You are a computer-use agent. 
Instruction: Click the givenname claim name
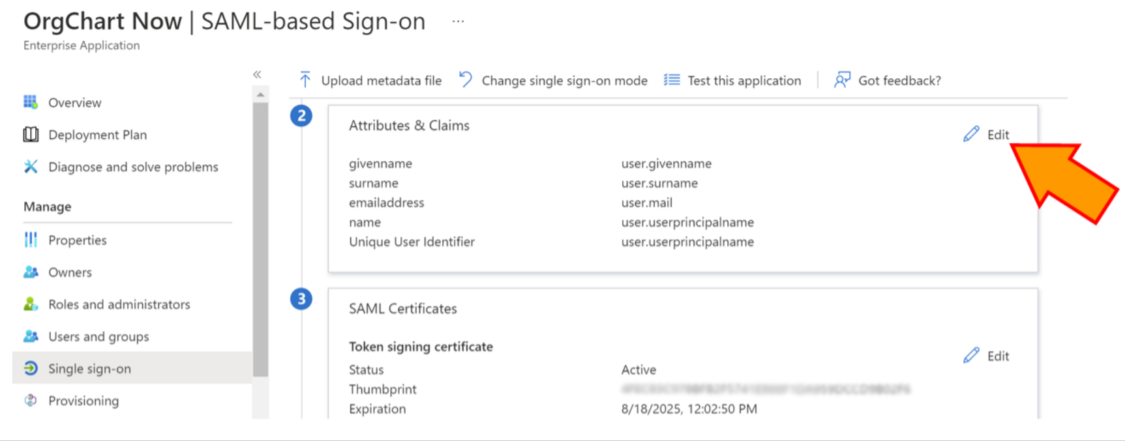tap(380, 164)
